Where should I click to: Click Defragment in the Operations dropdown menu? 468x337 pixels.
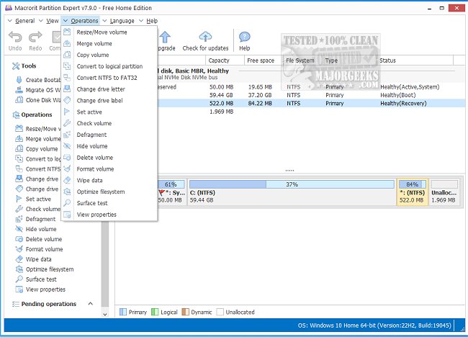click(x=91, y=135)
